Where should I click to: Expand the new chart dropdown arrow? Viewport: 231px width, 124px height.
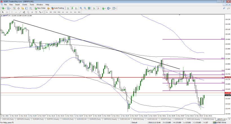coord(5,8)
